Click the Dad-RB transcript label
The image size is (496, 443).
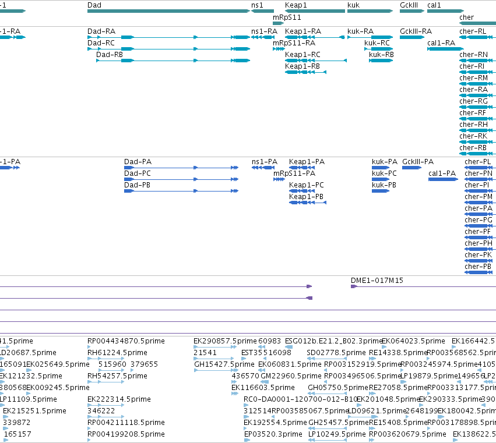(x=110, y=55)
